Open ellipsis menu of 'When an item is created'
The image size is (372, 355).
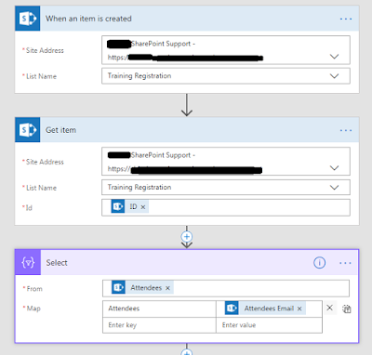(x=345, y=19)
